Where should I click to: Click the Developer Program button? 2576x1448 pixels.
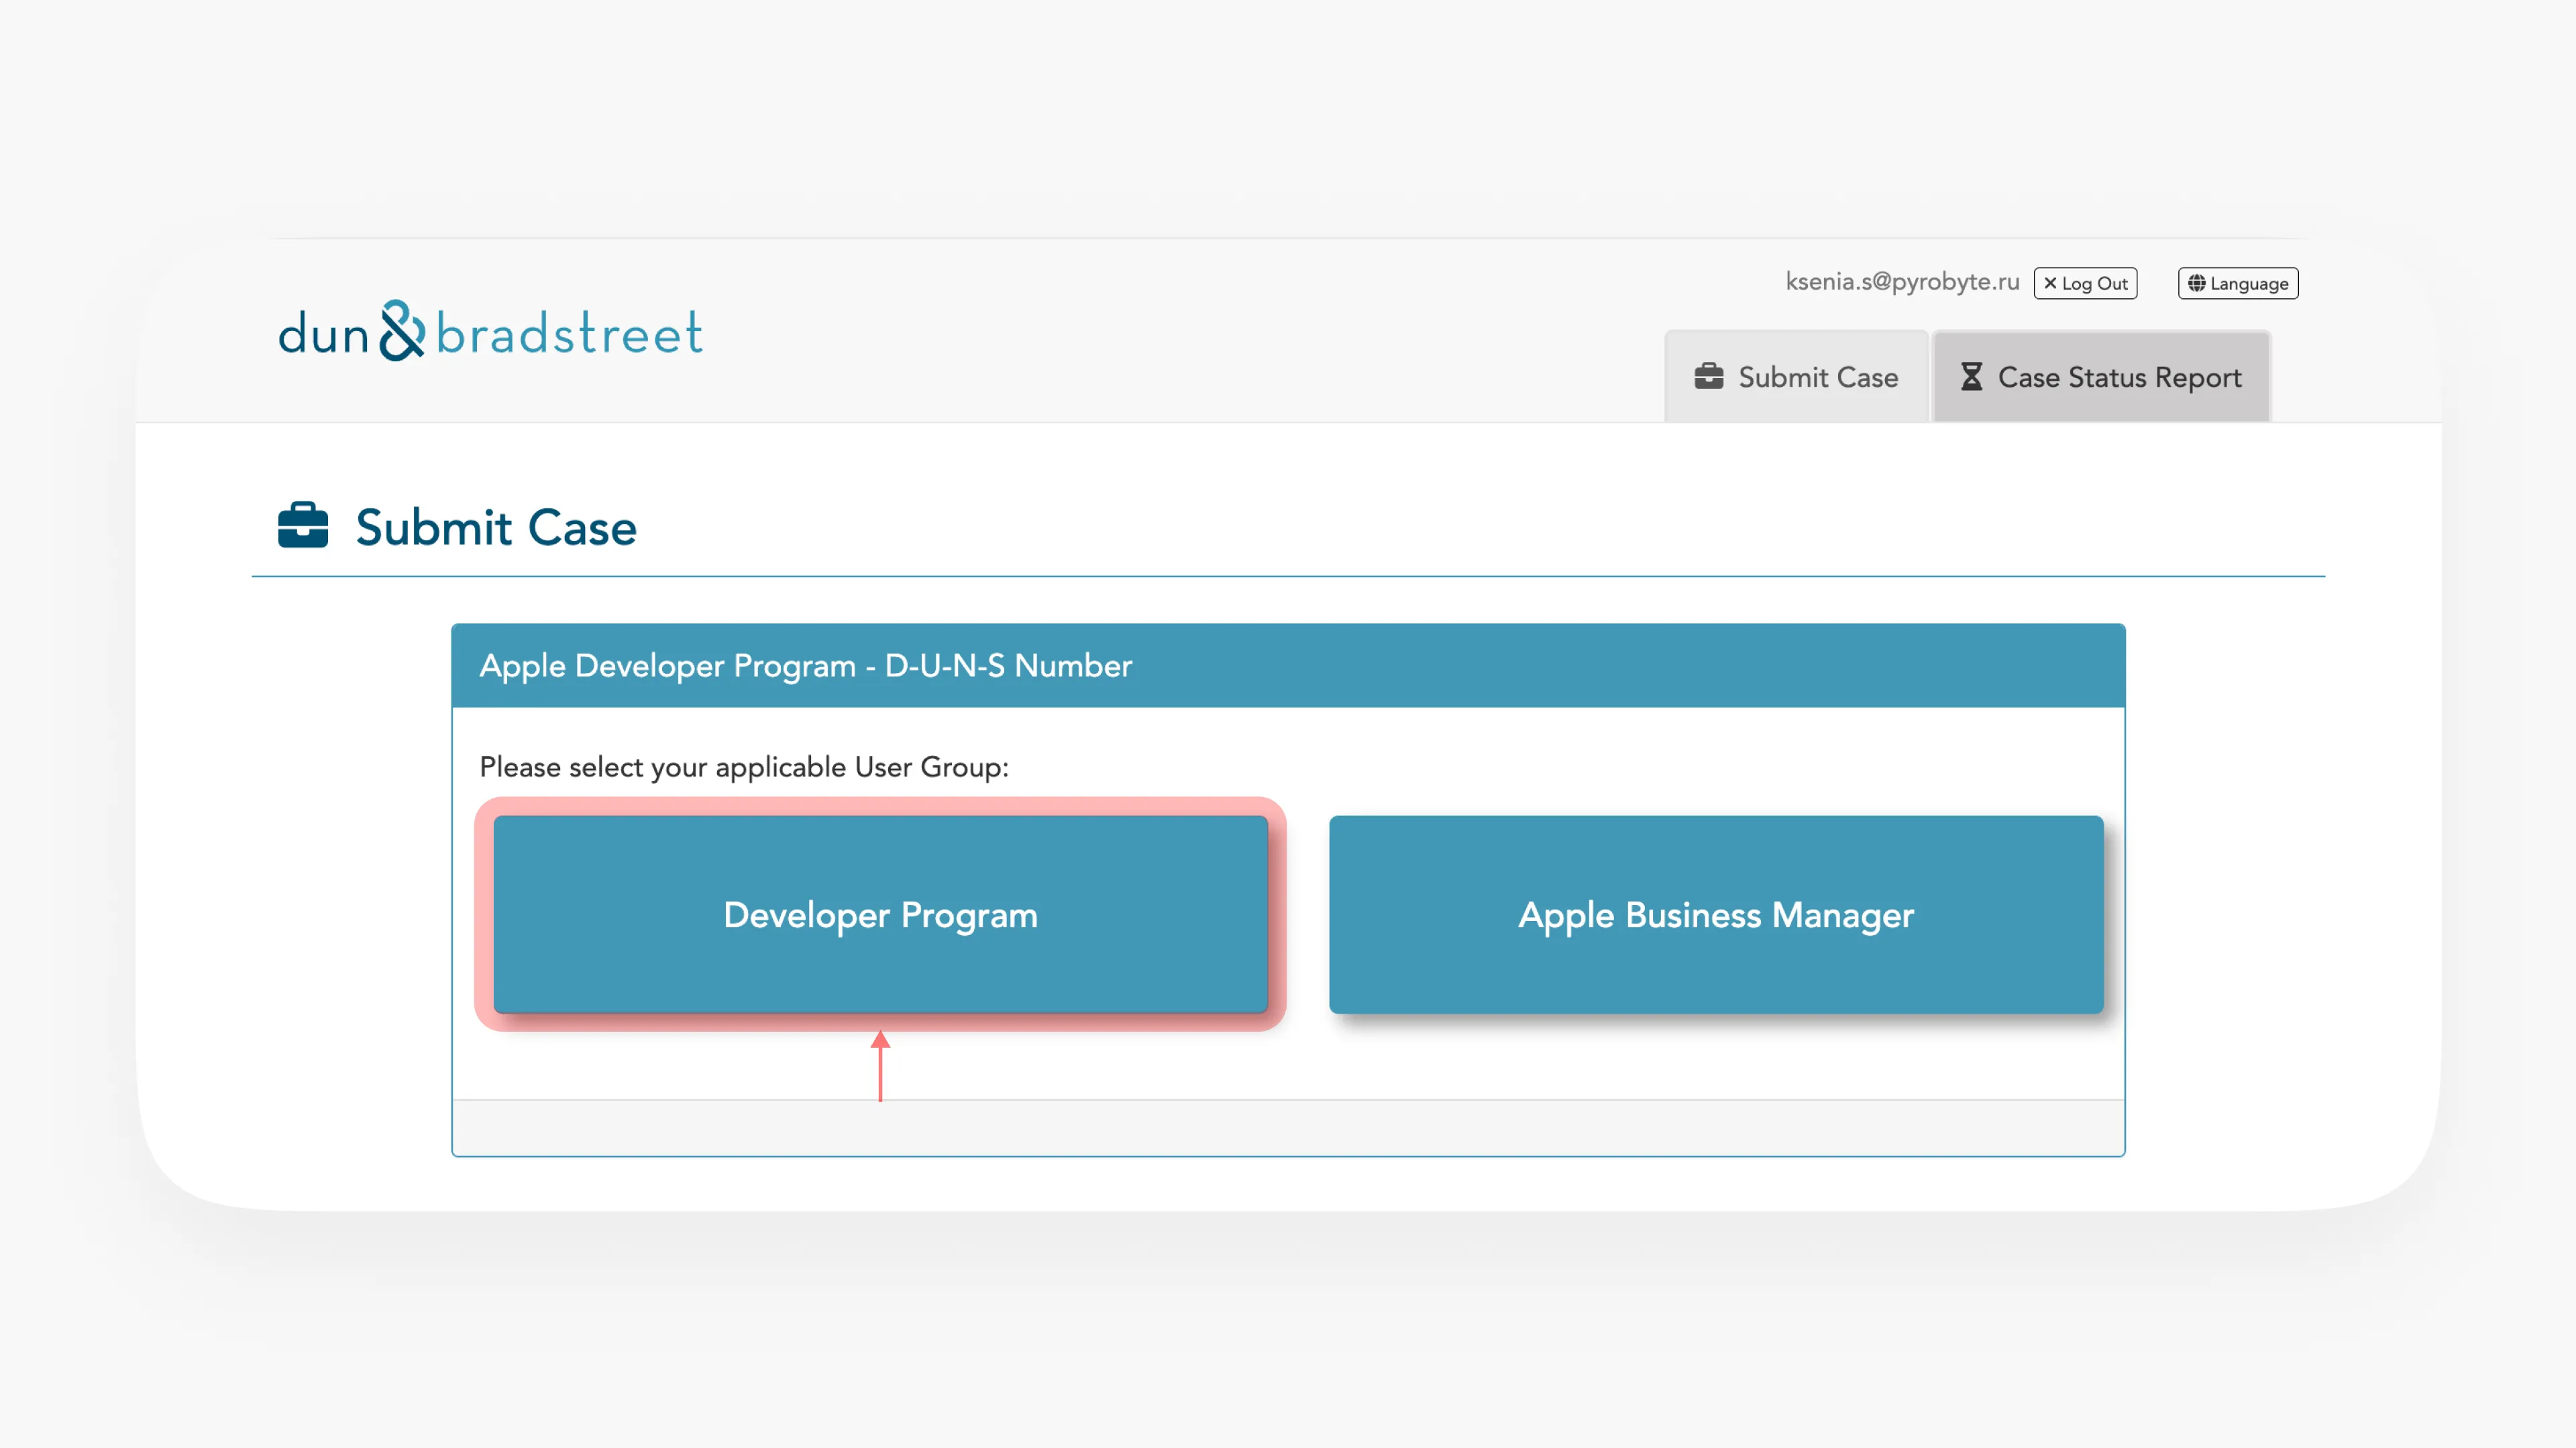880,914
